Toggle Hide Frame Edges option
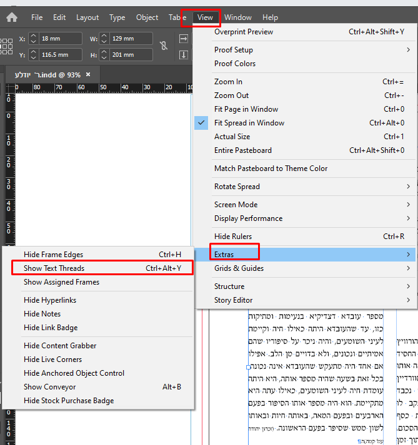418x445 pixels. pyautogui.click(x=53, y=255)
